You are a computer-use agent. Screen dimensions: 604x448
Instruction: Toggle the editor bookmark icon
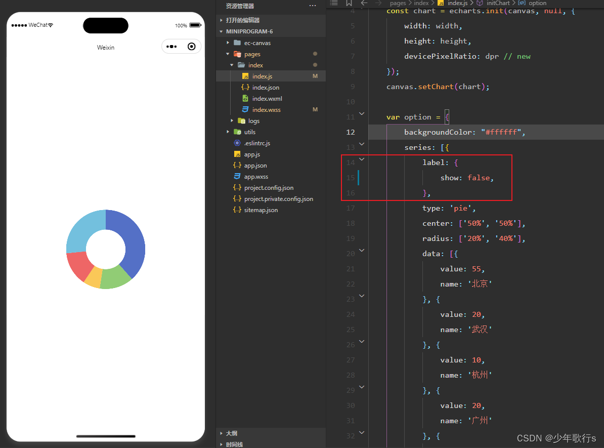349,3
